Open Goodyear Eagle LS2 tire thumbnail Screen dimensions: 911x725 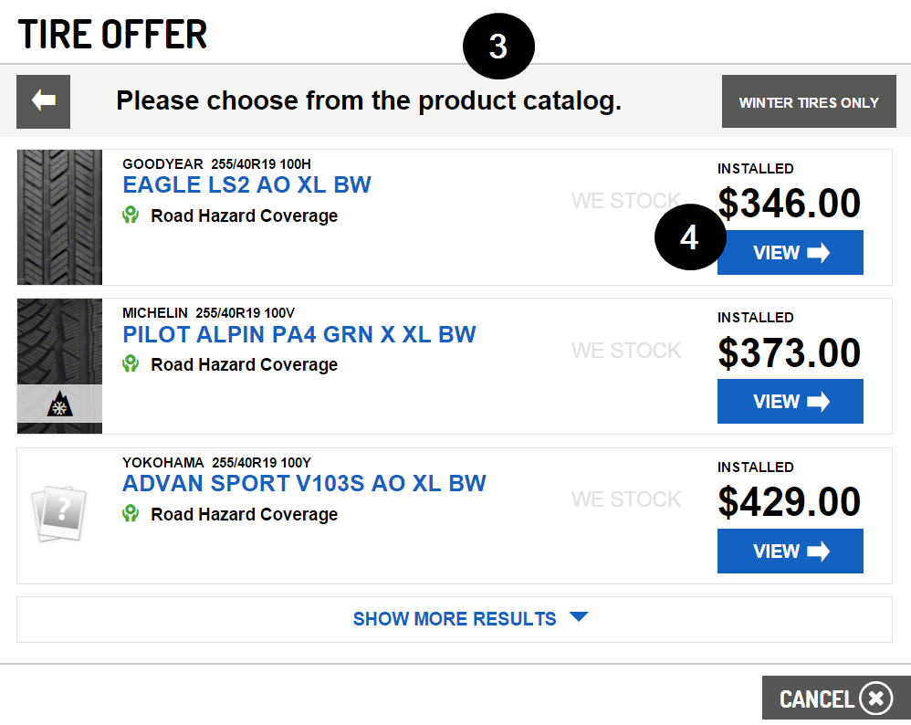pos(59,217)
